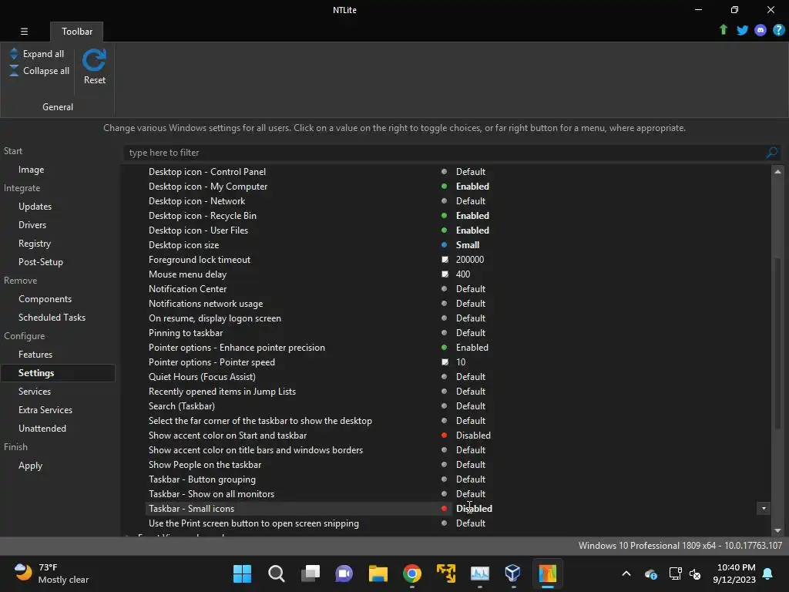Toggle Desktop icon - Network Default value
Image resolution: width=789 pixels, height=592 pixels.
click(x=471, y=201)
